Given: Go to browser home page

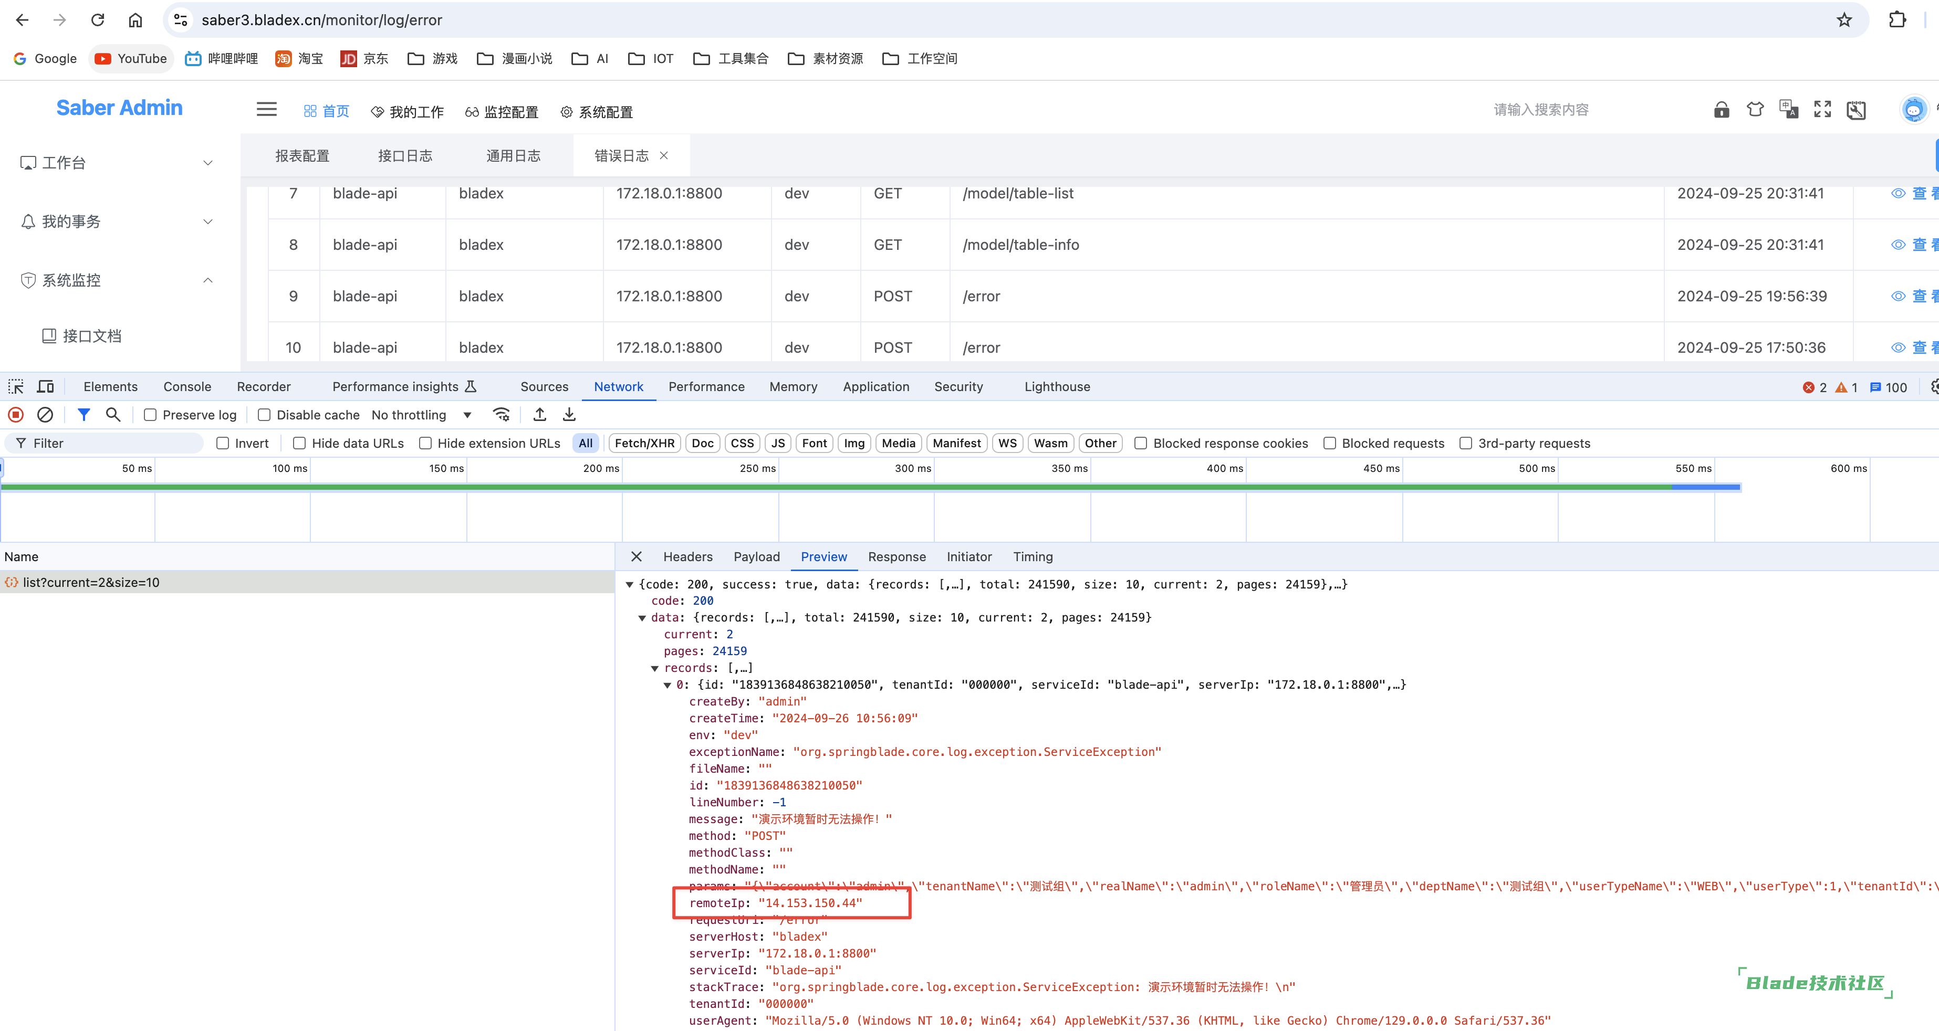Looking at the screenshot, I should (135, 20).
